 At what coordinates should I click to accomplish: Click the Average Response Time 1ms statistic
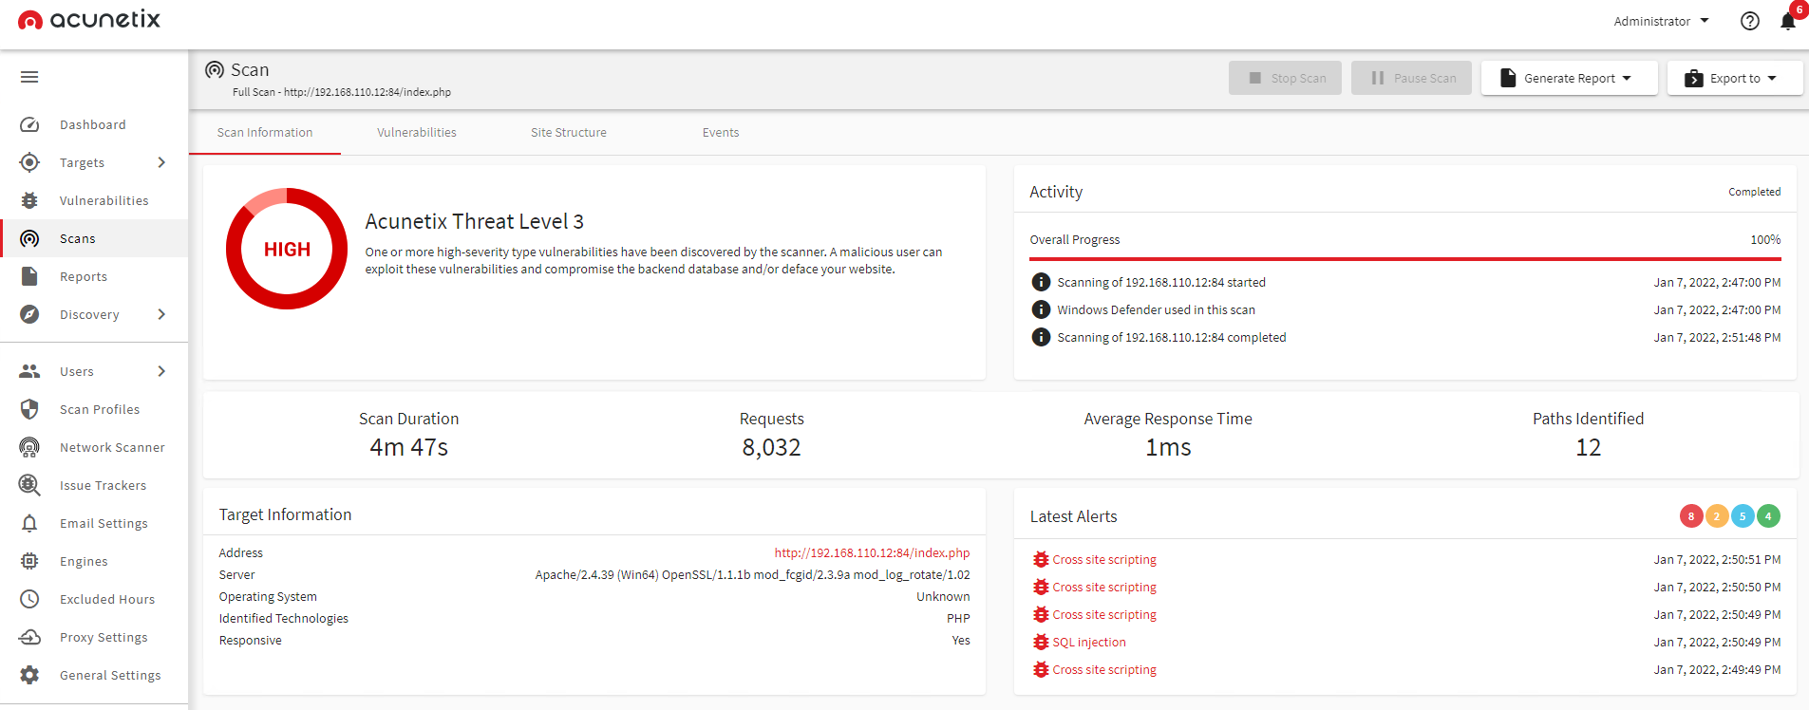point(1168,435)
